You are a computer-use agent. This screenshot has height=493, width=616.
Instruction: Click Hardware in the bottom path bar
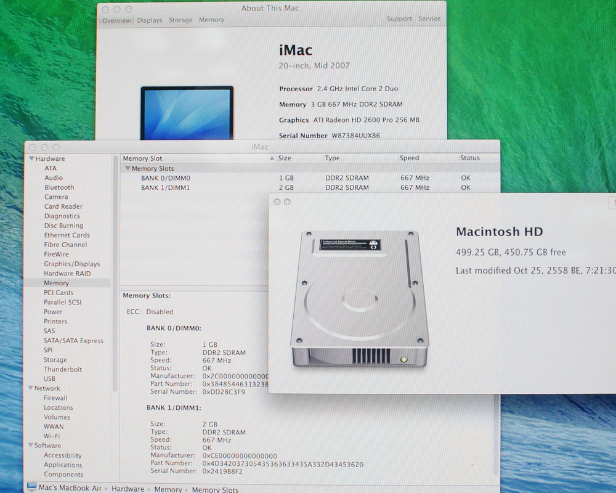[128, 489]
